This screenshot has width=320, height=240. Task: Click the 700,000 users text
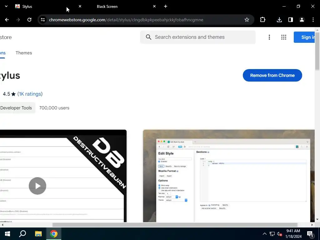(54, 108)
